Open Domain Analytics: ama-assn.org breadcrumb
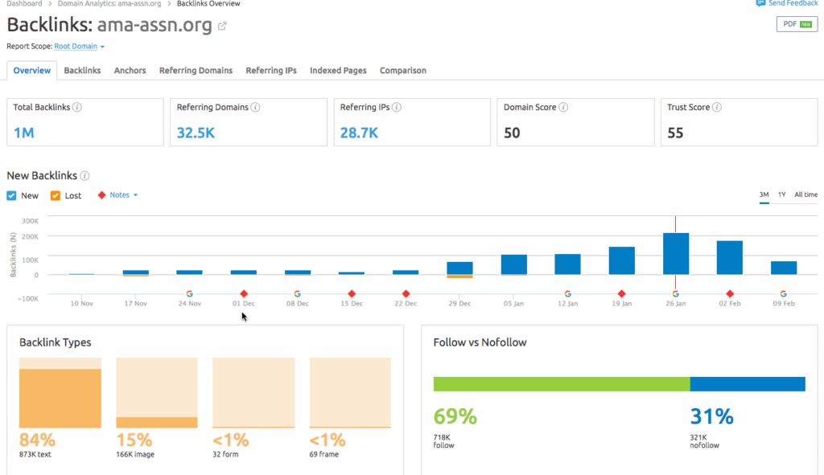Image resolution: width=824 pixels, height=475 pixels. click(x=109, y=4)
